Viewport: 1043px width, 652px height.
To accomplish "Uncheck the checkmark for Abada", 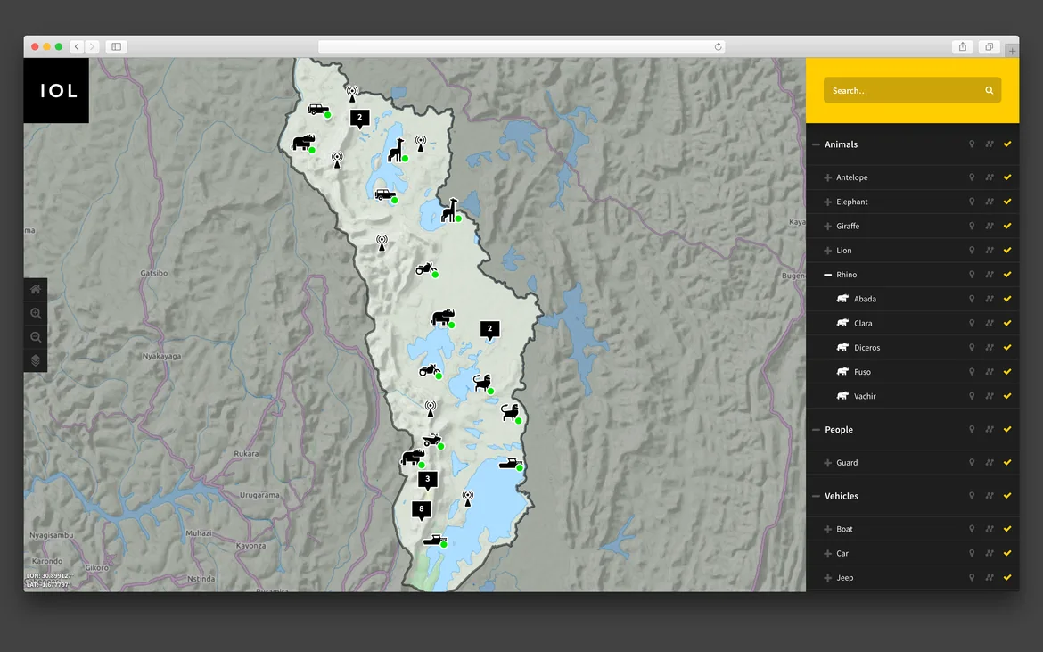I will [1007, 299].
